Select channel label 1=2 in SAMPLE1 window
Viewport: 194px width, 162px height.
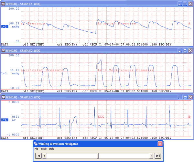coord(5,27)
